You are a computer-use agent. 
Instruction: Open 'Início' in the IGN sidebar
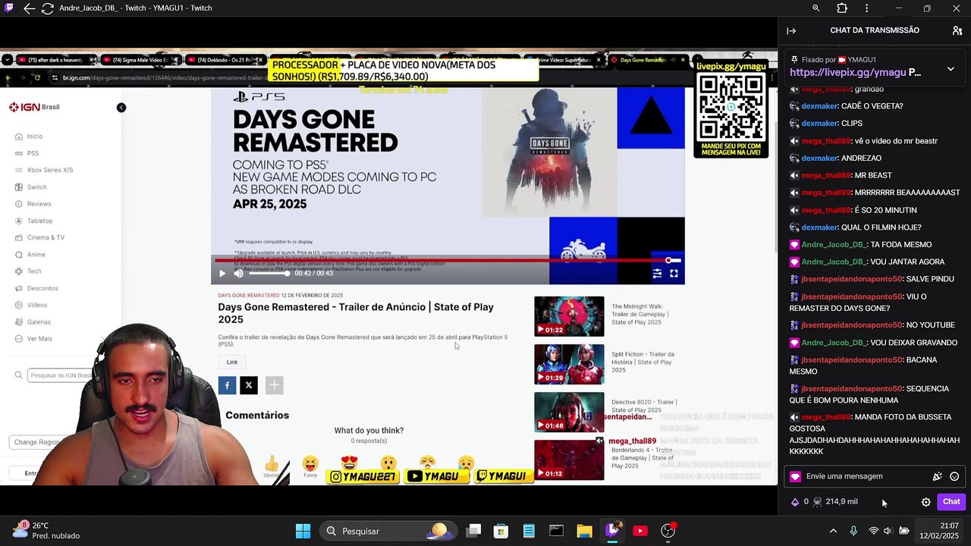click(x=35, y=136)
